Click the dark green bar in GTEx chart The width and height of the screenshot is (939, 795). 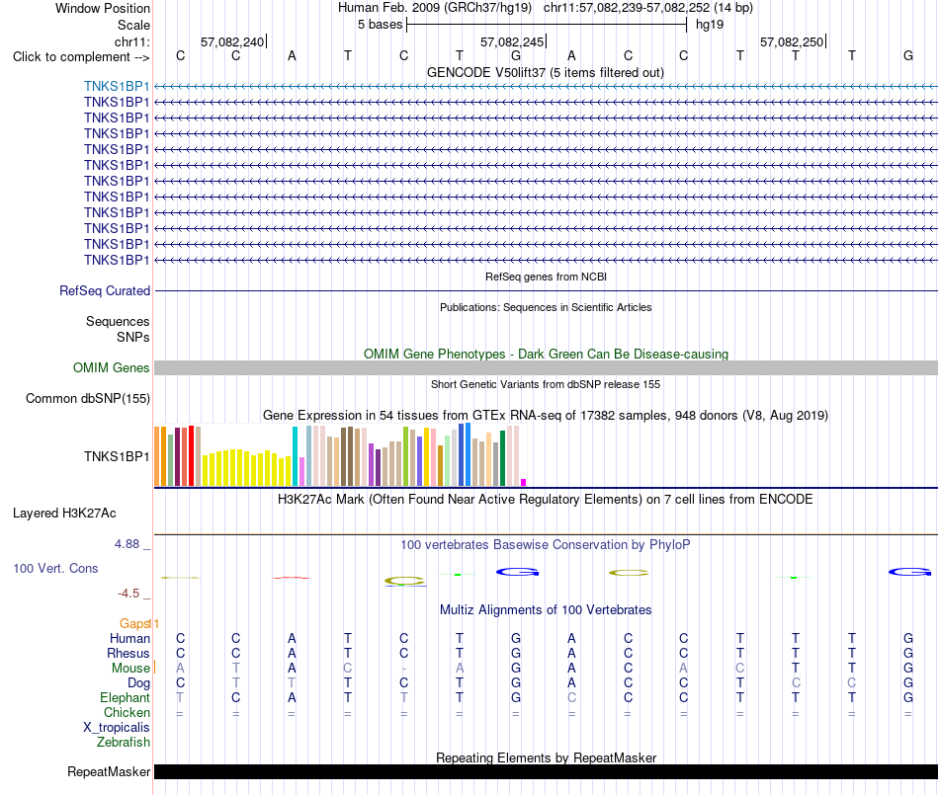click(x=502, y=458)
